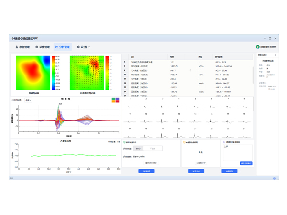The width and height of the screenshot is (287, 215).
Task: Select the highlighted analysis management tab
Action: click(x=63, y=47)
